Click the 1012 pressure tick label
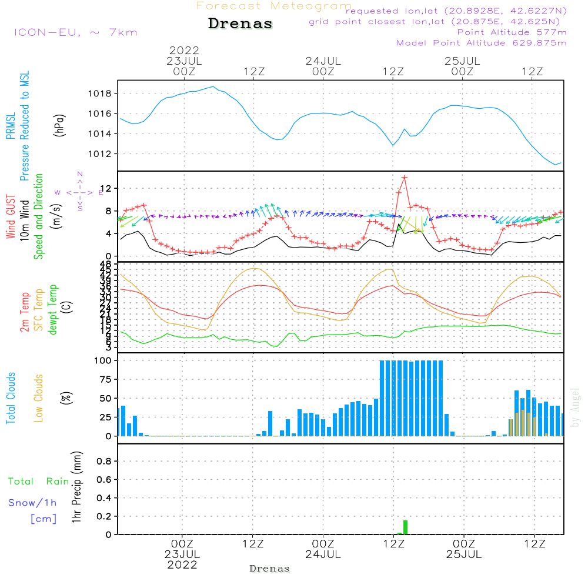Viewport: 588px width, 588px height. pyautogui.click(x=100, y=154)
